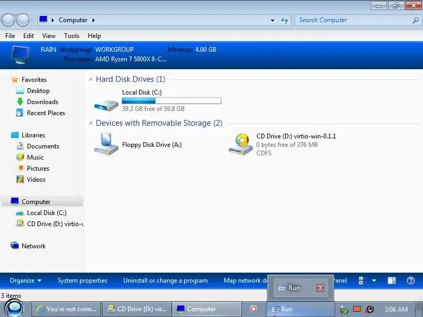Toggle the preview pane button
Screen dimensions: 423x317
[x=391, y=281]
